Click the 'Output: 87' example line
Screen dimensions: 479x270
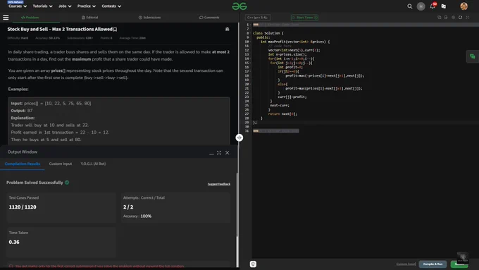click(22, 111)
